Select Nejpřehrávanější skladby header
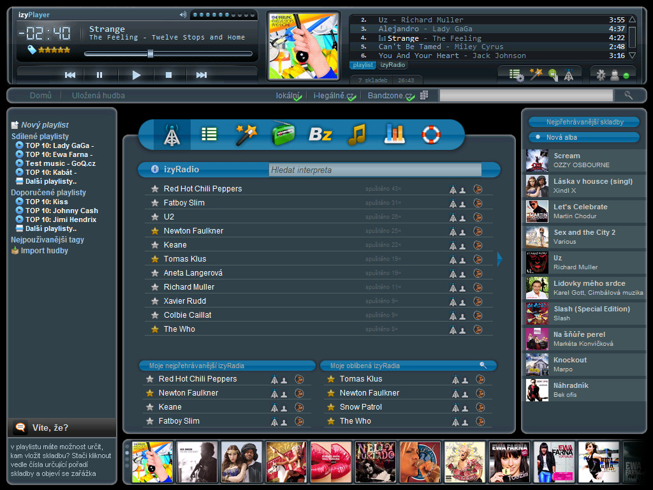Screen dimensions: 653x490 [584, 122]
